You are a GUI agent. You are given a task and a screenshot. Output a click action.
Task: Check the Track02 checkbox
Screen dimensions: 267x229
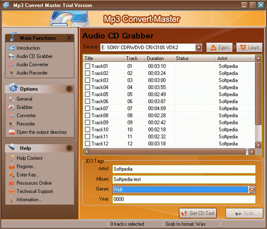pyautogui.click(x=88, y=73)
